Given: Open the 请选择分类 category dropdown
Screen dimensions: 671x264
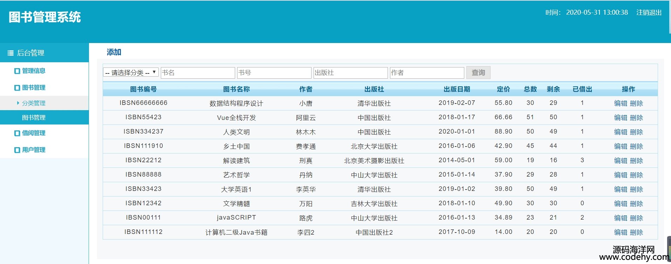Looking at the screenshot, I should (131, 73).
